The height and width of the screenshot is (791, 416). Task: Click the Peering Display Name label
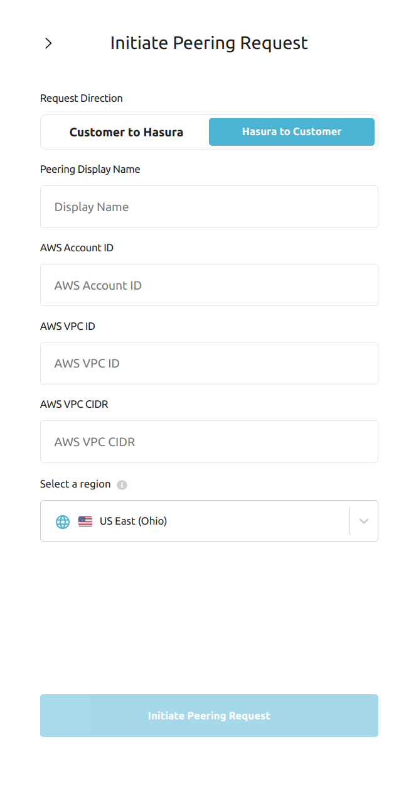90,170
